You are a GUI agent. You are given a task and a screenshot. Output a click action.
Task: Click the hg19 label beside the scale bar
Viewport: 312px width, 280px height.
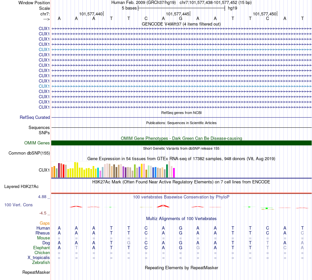tap(233, 8)
